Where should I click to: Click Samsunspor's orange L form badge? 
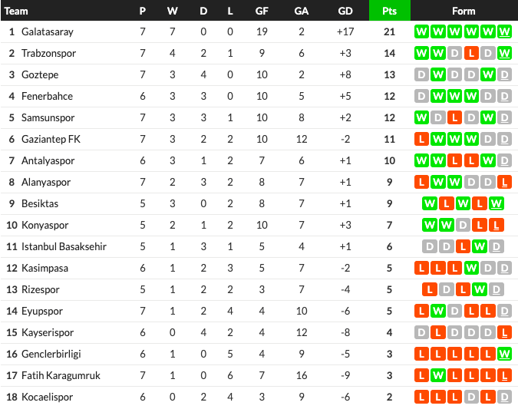[x=454, y=117]
